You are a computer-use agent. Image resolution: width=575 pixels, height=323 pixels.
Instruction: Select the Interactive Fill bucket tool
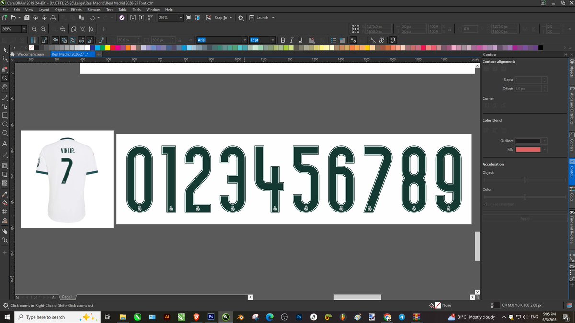[x=5, y=202]
